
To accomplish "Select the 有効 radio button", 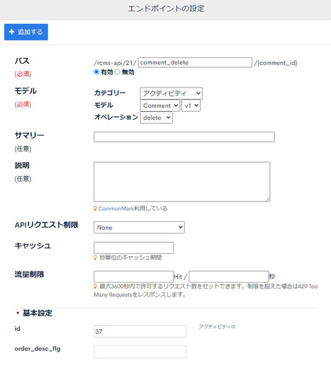I will point(97,72).
